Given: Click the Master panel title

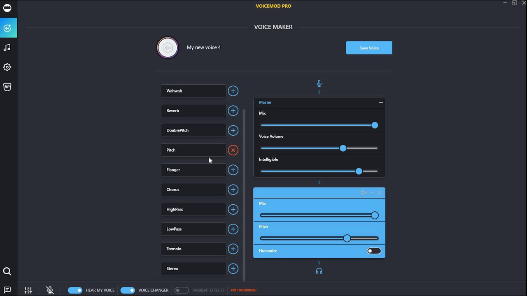Looking at the screenshot, I should pos(265,102).
